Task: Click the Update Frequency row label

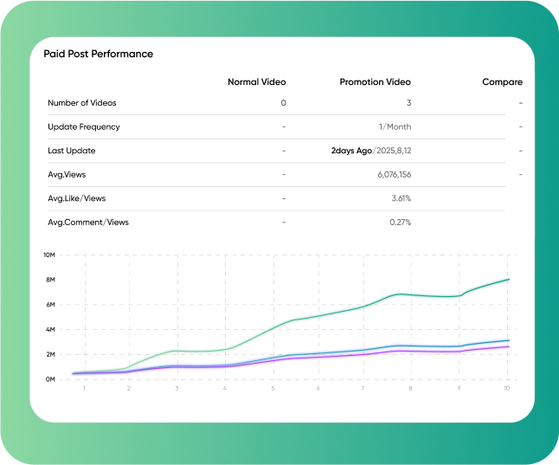Action: (x=84, y=127)
